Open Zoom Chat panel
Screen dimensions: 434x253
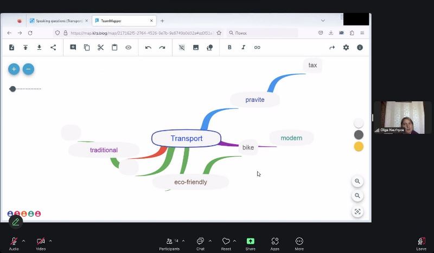click(200, 244)
